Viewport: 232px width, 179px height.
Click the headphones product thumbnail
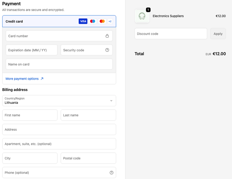(x=142, y=16)
